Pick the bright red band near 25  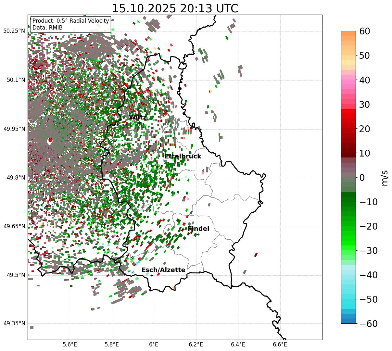348,116
